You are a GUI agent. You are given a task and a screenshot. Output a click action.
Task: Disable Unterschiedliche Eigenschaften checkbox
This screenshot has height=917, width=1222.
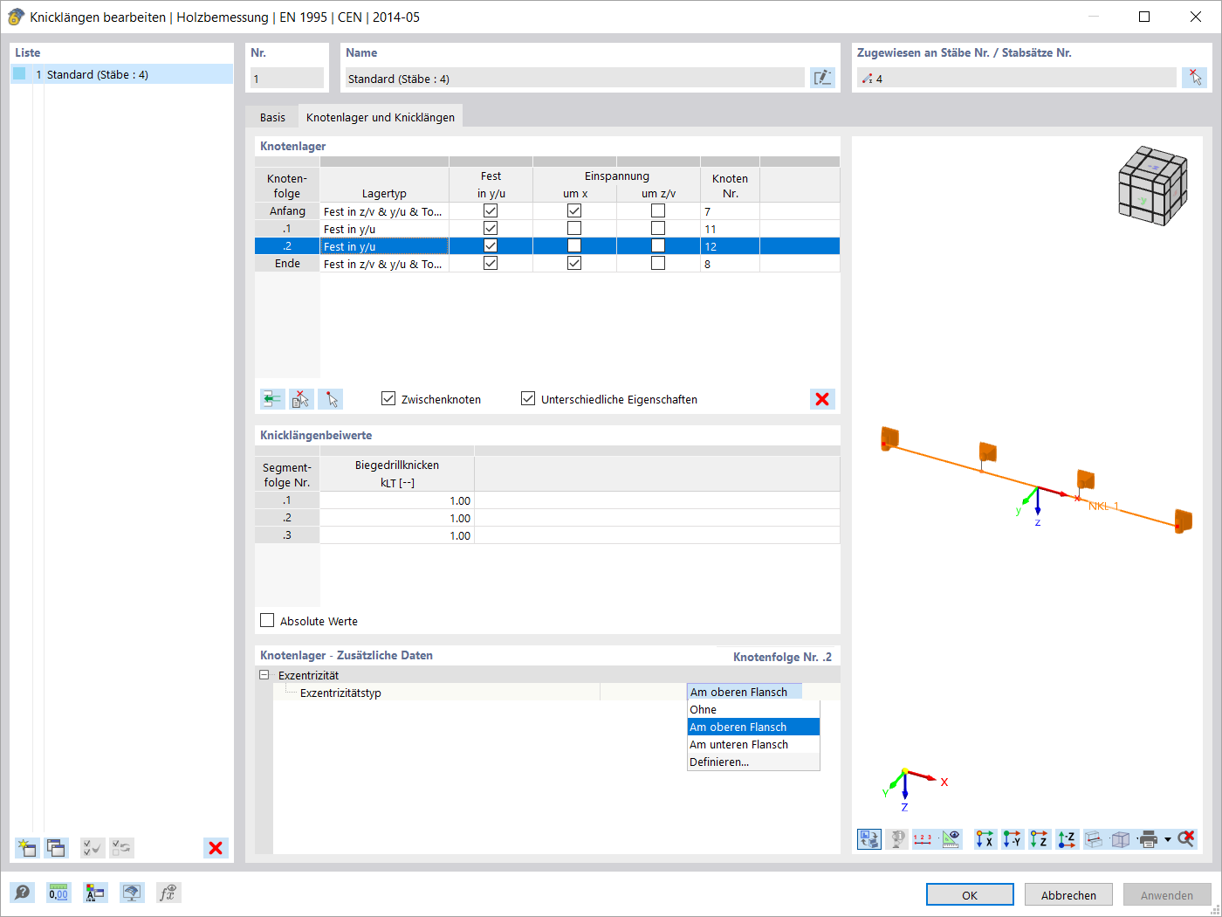coord(528,398)
